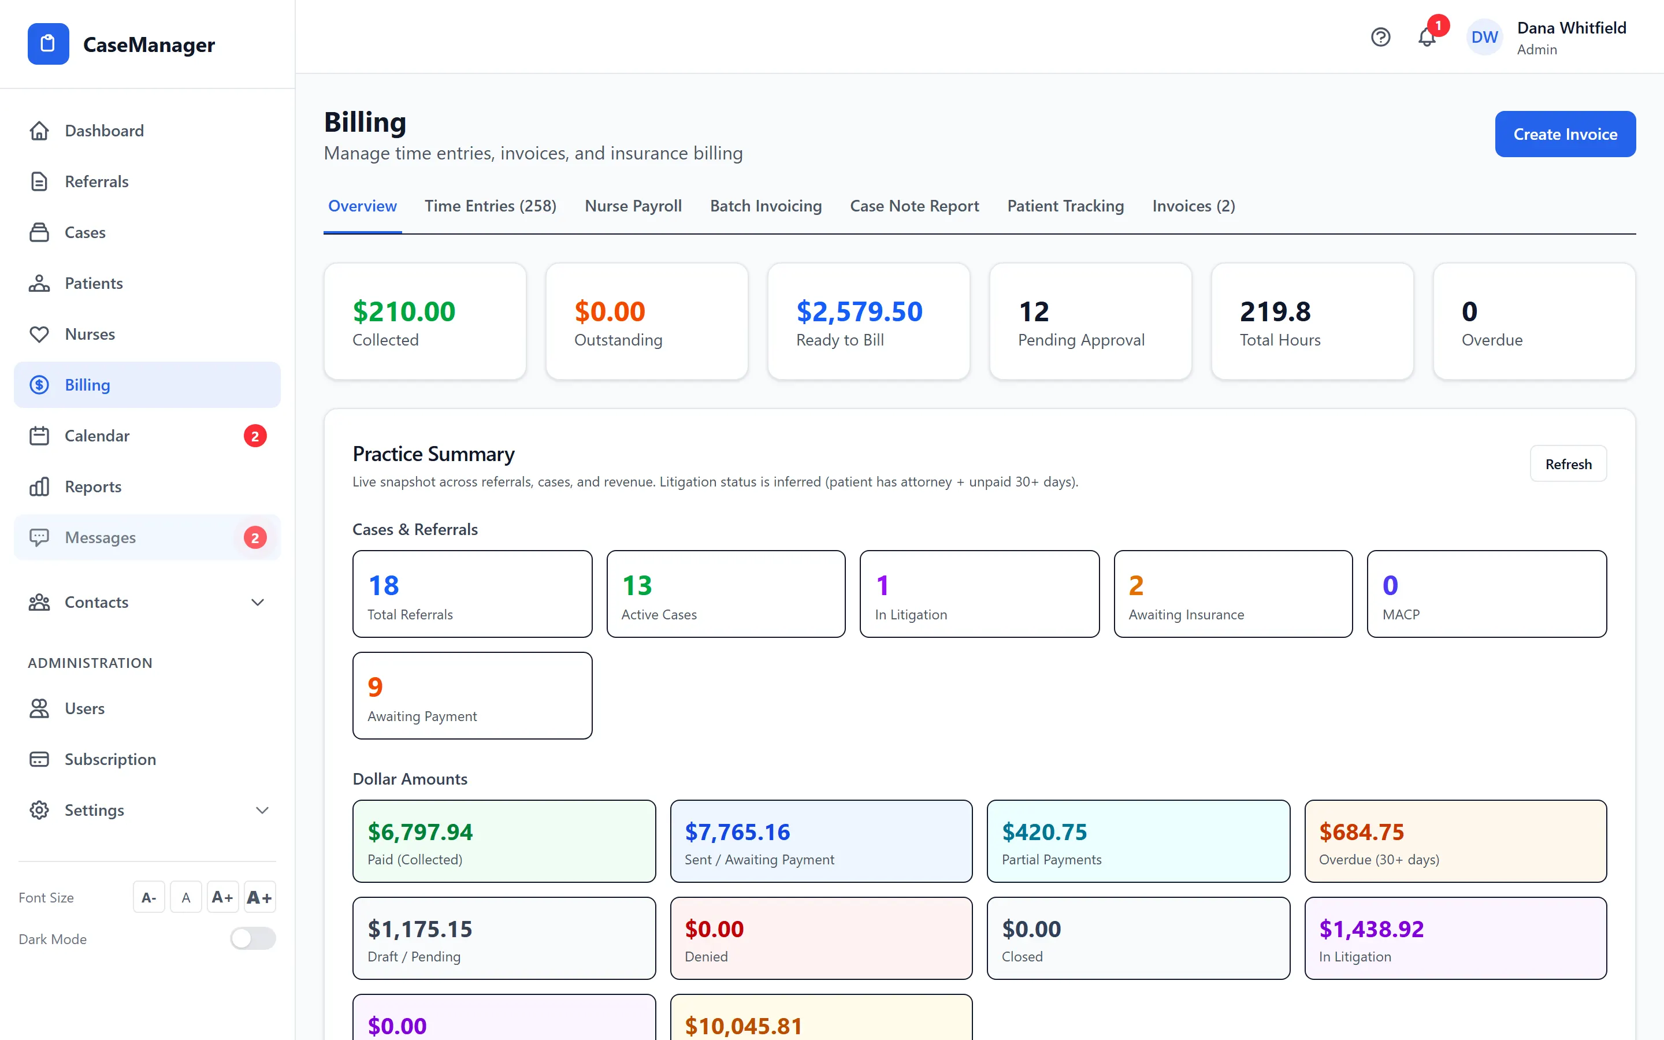Open the Nurse Payroll tab
The width and height of the screenshot is (1664, 1040).
pos(633,206)
